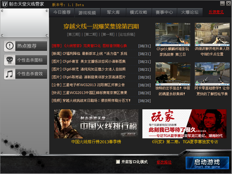Image resolution: width=232 pixels, height=174 pixels.
Task: Open news 《火线管家》完美窗口化 图标音效随心换
Action: (89, 46)
